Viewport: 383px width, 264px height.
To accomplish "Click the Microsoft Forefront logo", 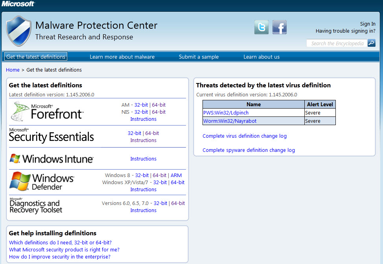I will point(47,111).
